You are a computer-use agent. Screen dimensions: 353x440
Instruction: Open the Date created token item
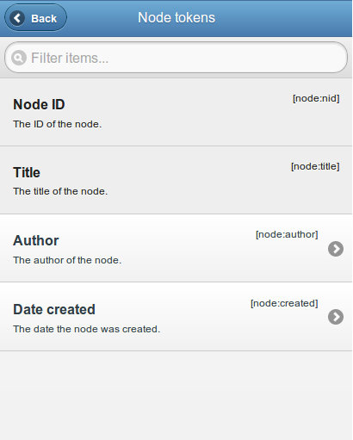pyautogui.click(x=176, y=317)
